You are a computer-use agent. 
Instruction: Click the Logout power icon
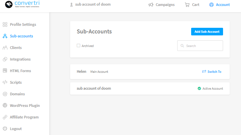[5, 129]
